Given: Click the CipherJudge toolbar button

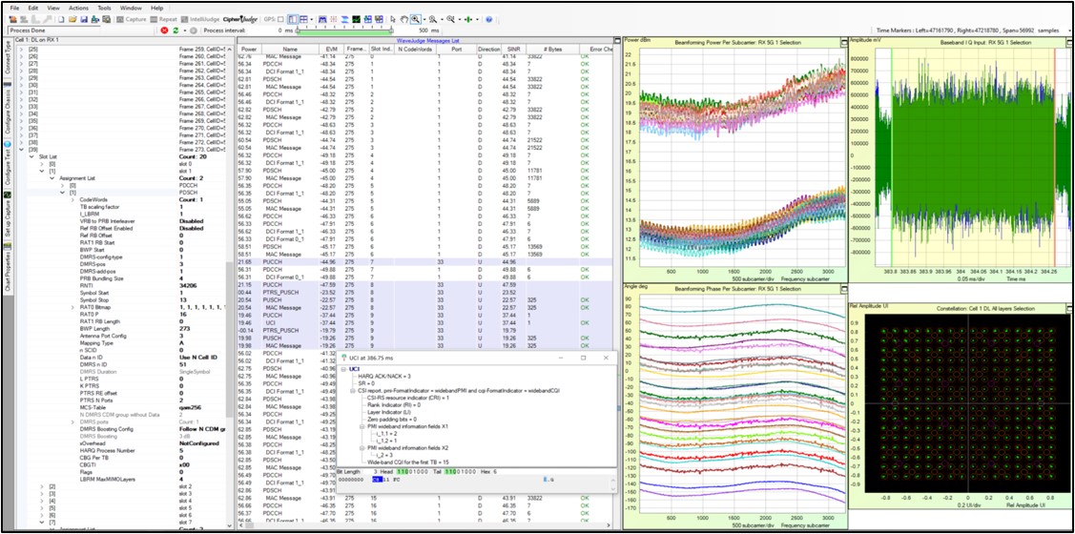Looking at the screenshot, I should [x=240, y=19].
